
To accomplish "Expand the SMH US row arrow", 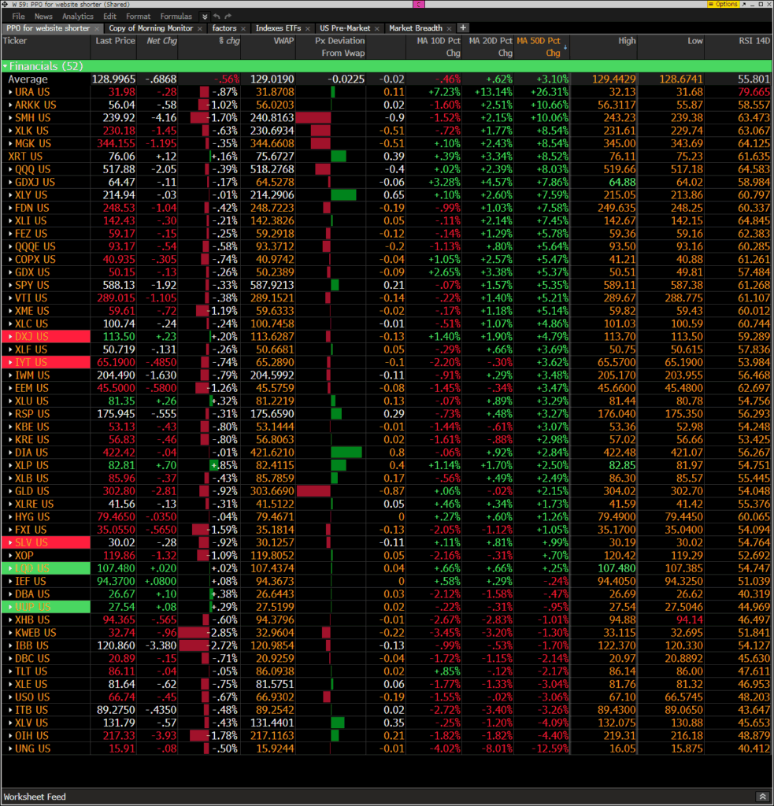I will click(10, 118).
